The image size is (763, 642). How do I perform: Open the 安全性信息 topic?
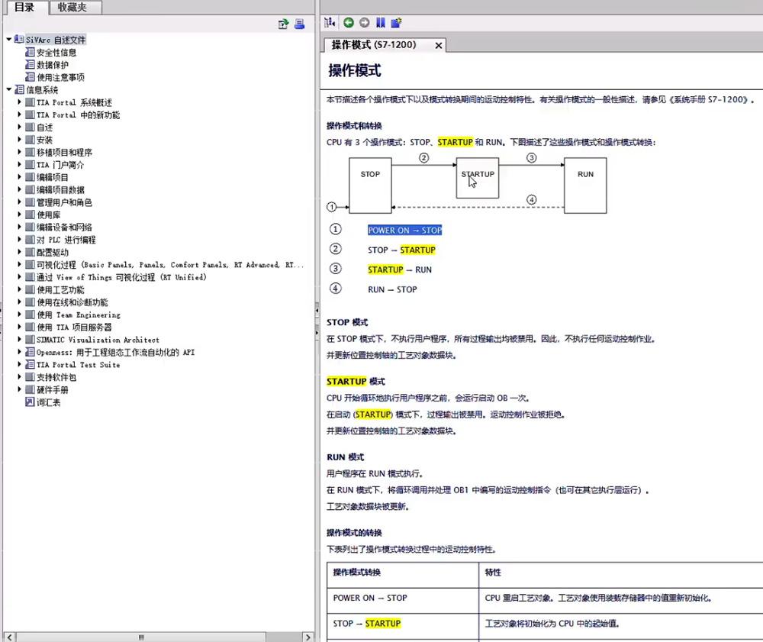tap(56, 53)
